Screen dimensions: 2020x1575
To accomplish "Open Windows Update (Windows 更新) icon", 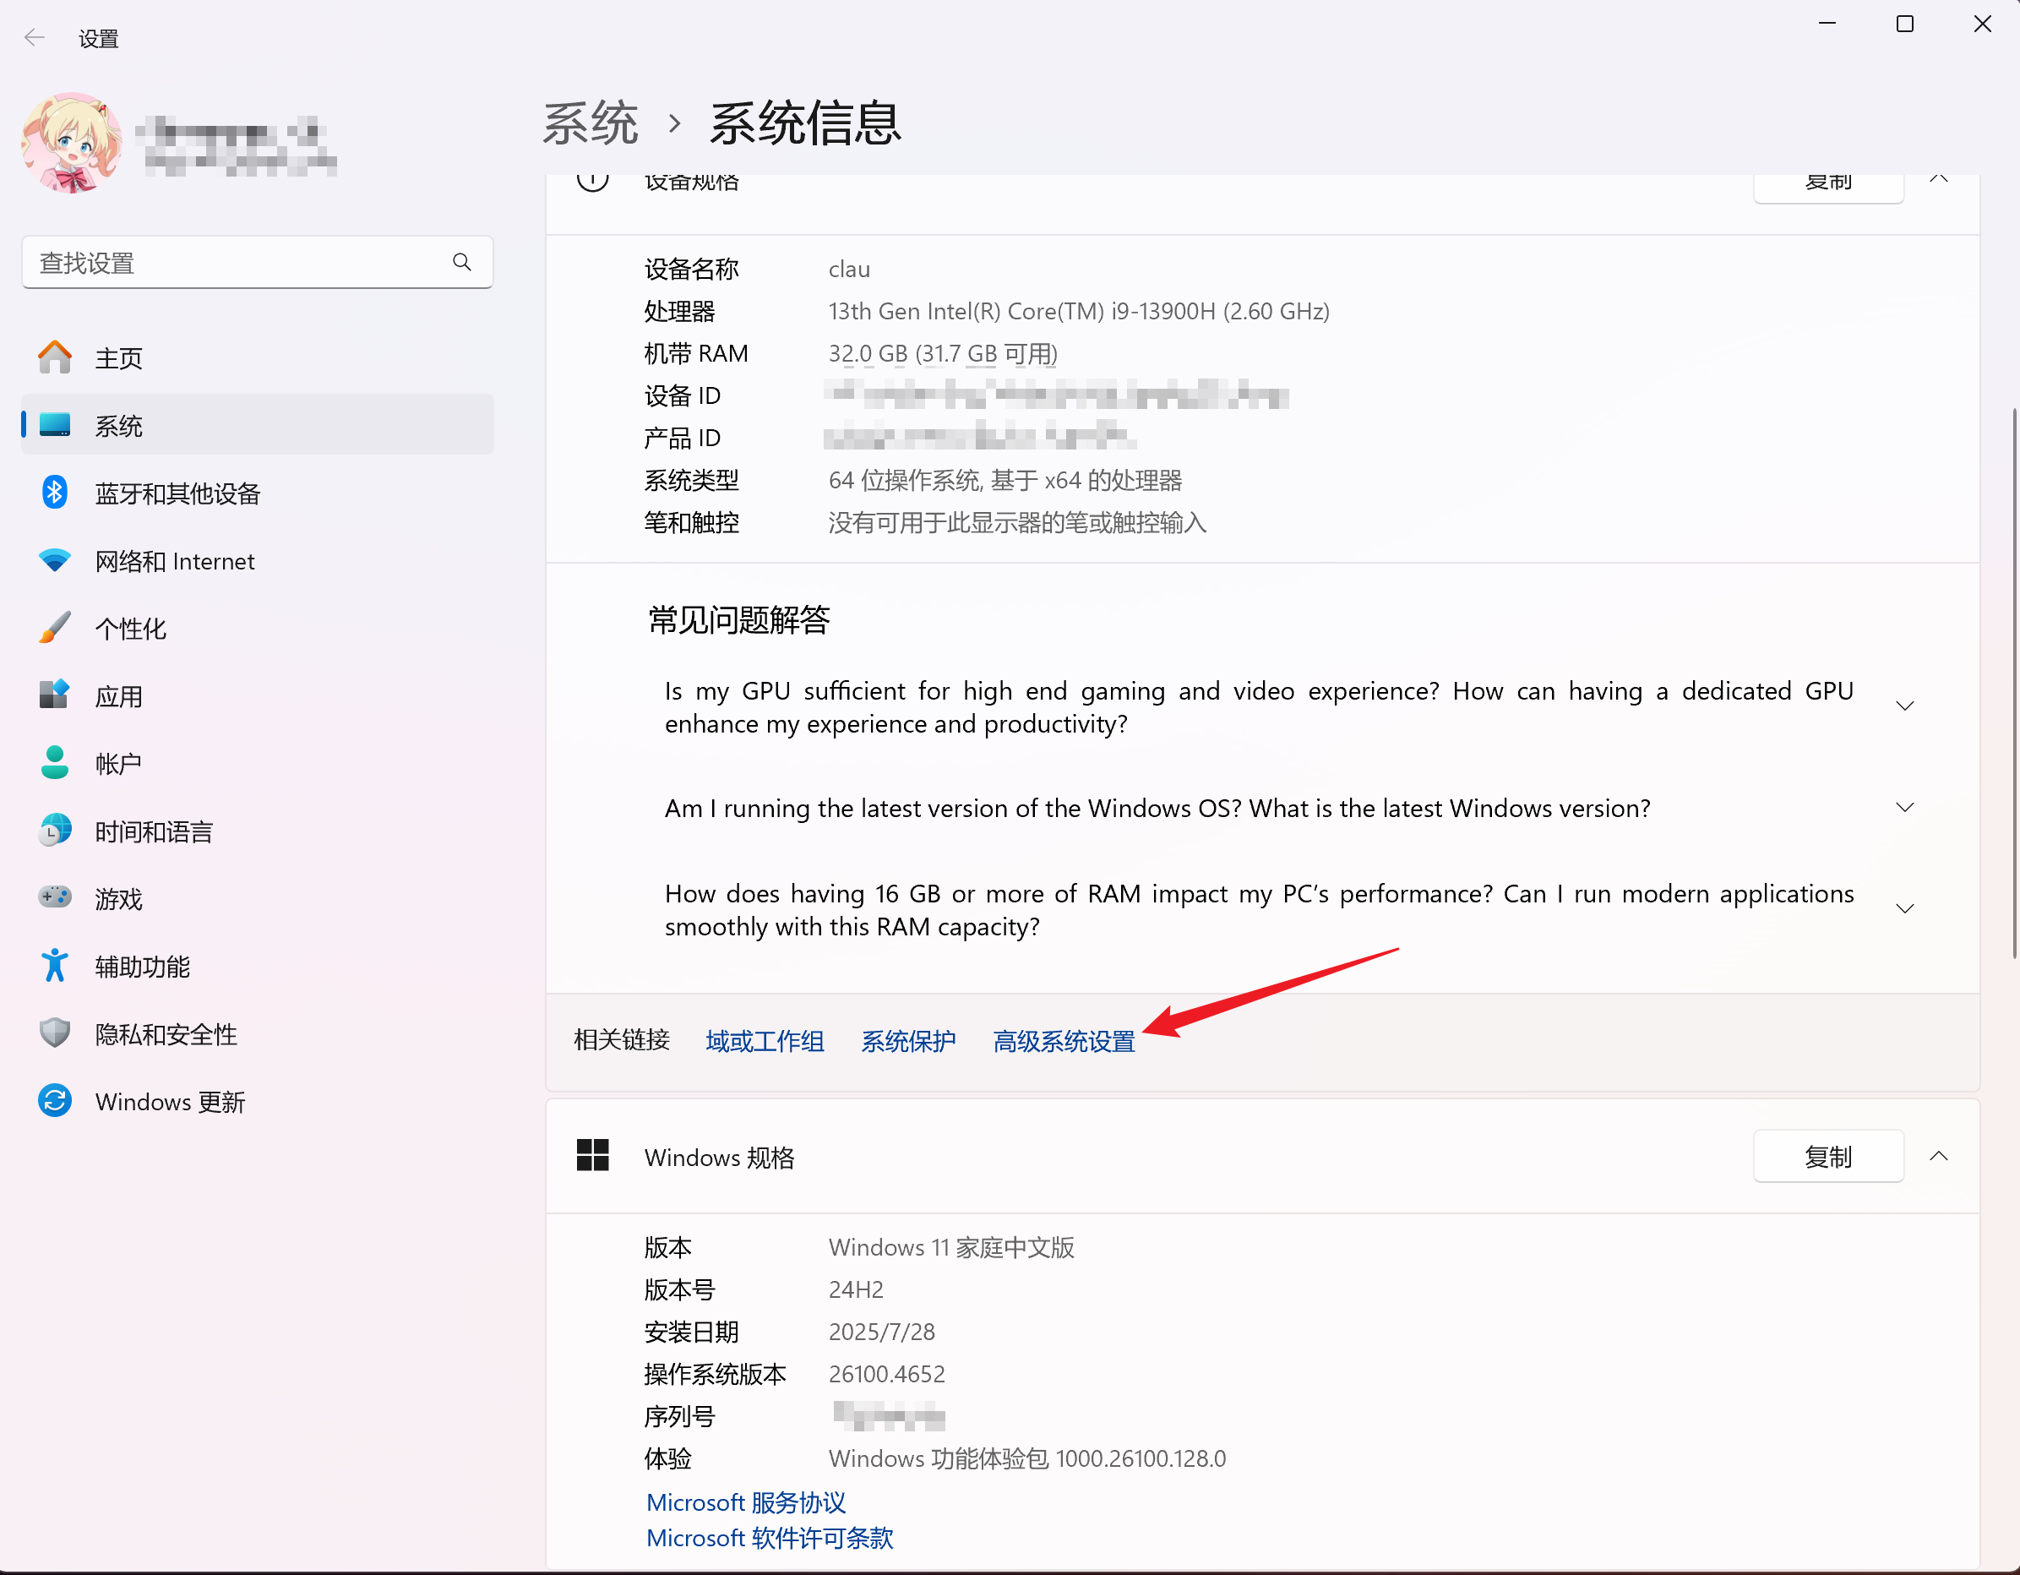I will coord(55,1101).
